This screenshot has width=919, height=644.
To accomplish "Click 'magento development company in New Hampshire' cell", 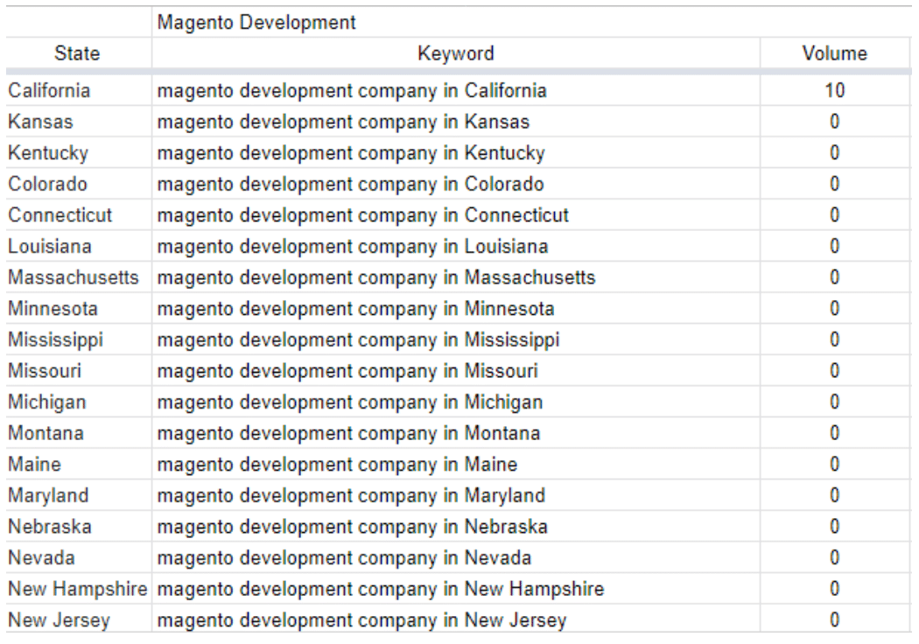I will click(455, 588).
